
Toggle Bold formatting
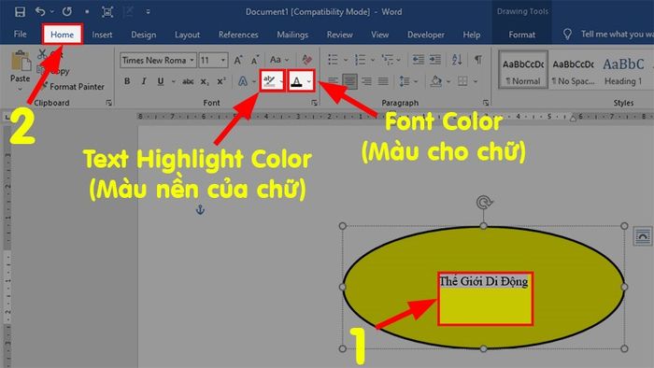pos(127,81)
